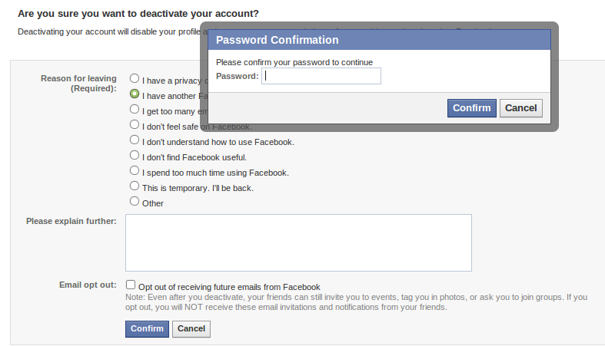The width and height of the screenshot is (605, 346).
Task: Select 'I don't understand how to use Facebook'
Action: pyautogui.click(x=135, y=140)
